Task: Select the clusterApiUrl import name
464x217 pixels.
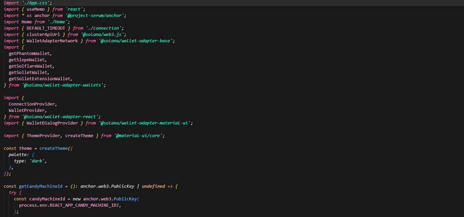Action: point(43,34)
